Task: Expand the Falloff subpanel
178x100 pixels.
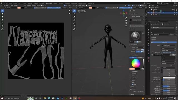Action: pos(133,82)
